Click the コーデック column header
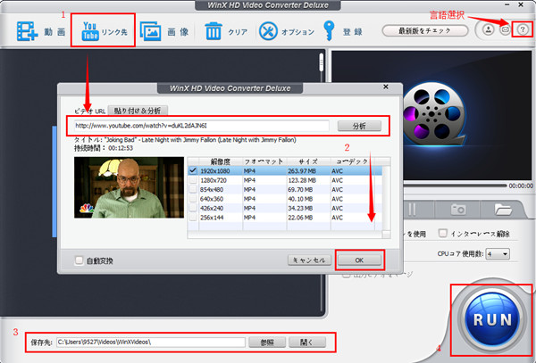 point(352,161)
